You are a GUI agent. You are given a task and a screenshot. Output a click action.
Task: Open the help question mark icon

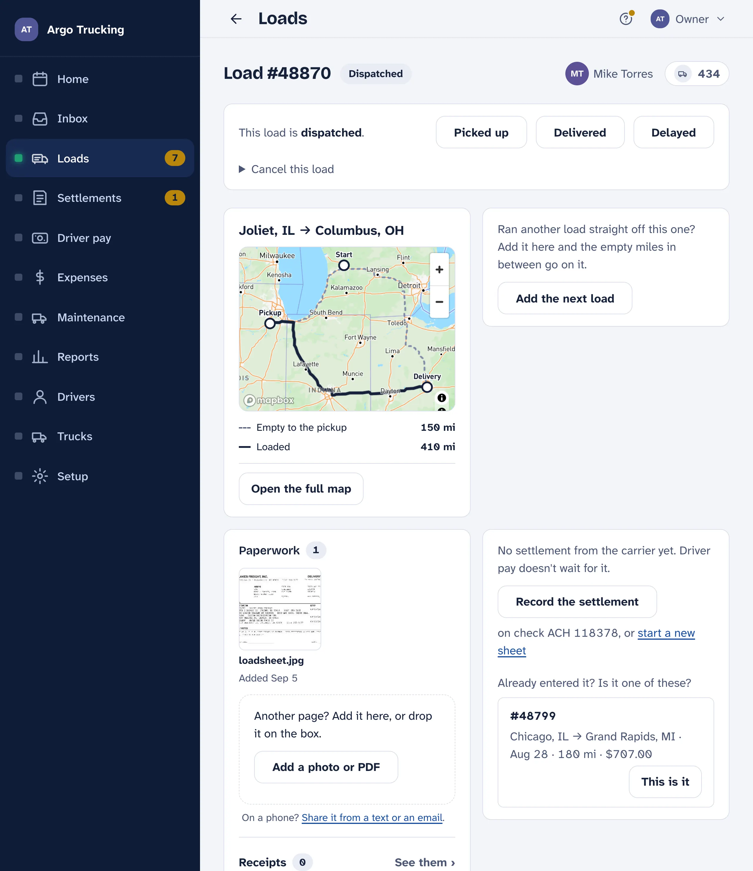(x=626, y=19)
